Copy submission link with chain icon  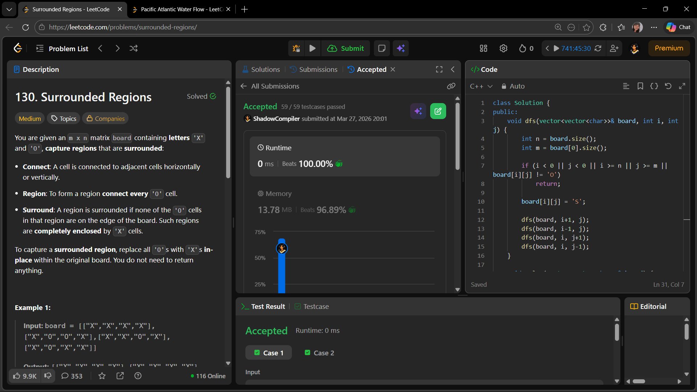[451, 86]
